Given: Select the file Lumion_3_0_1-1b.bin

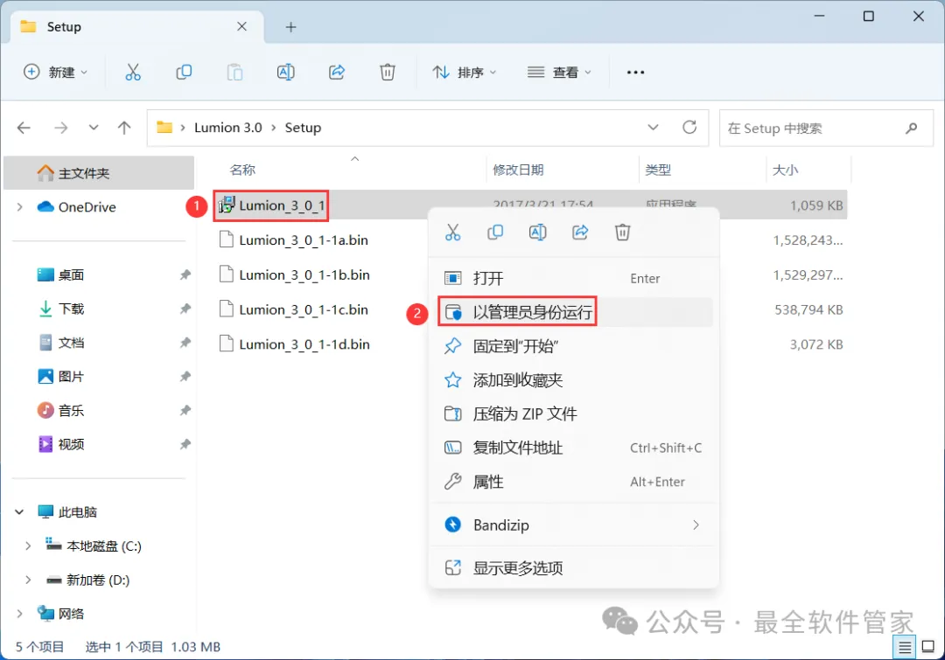Looking at the screenshot, I should click(304, 275).
